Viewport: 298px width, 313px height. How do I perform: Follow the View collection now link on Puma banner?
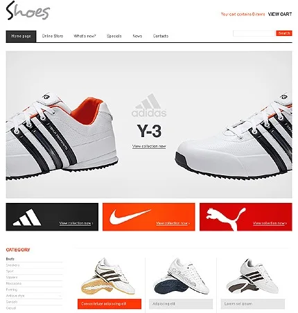click(x=270, y=223)
